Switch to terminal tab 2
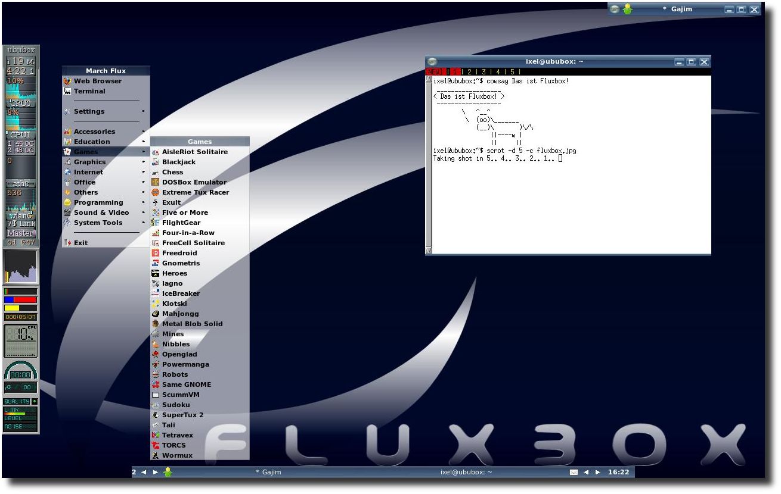 [469, 72]
